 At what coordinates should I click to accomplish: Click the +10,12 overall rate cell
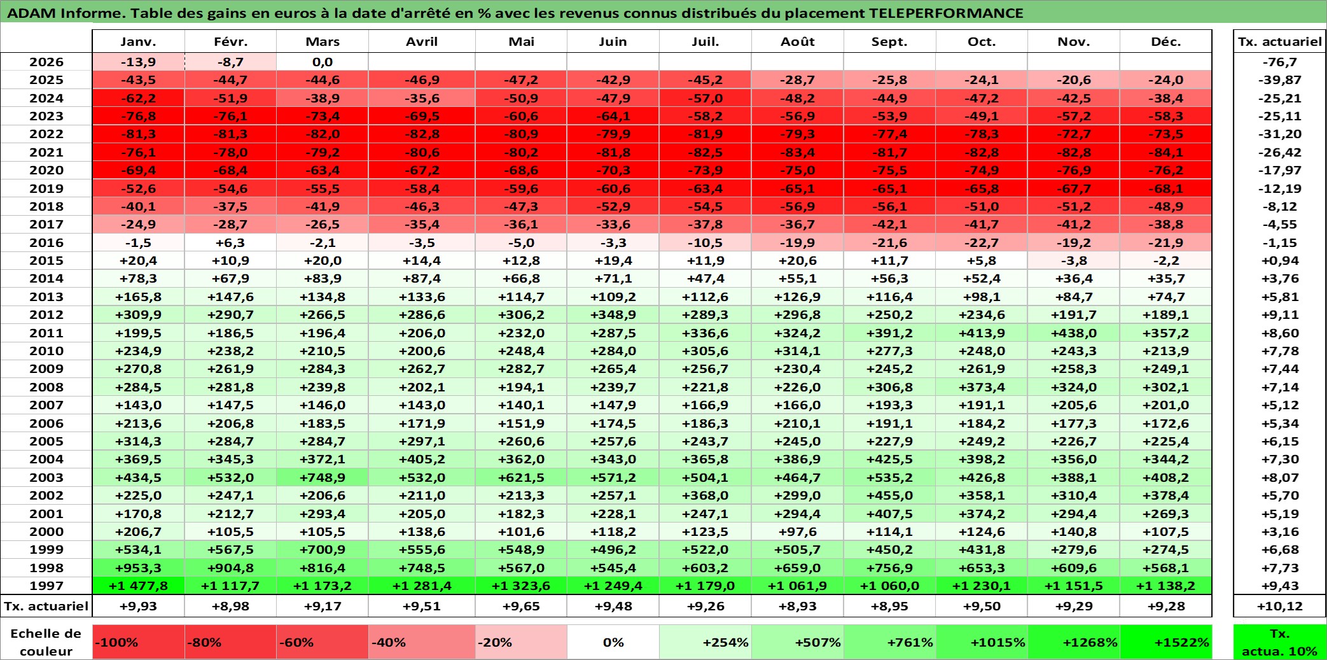click(1280, 606)
